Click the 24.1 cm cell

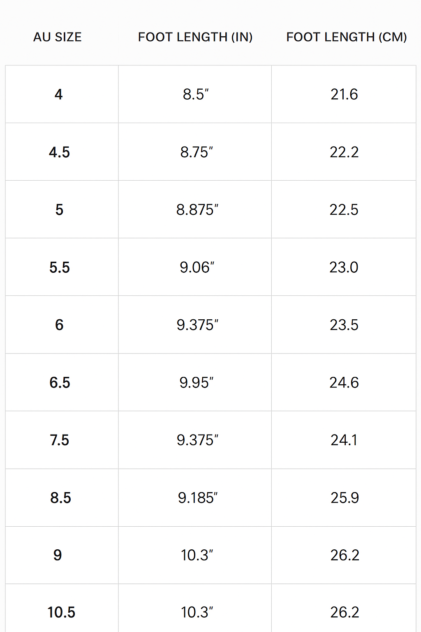pyautogui.click(x=344, y=440)
